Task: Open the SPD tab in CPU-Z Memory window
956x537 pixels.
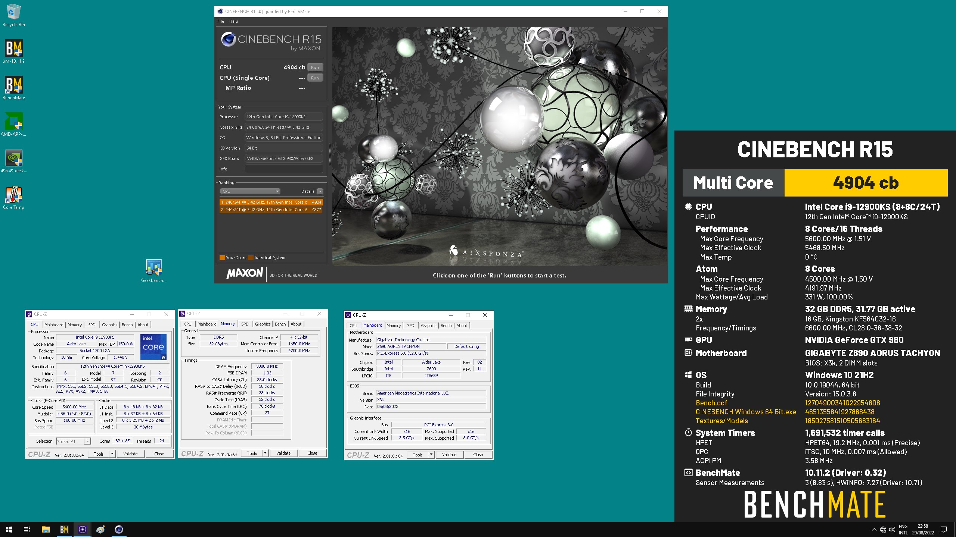Action: pyautogui.click(x=245, y=324)
